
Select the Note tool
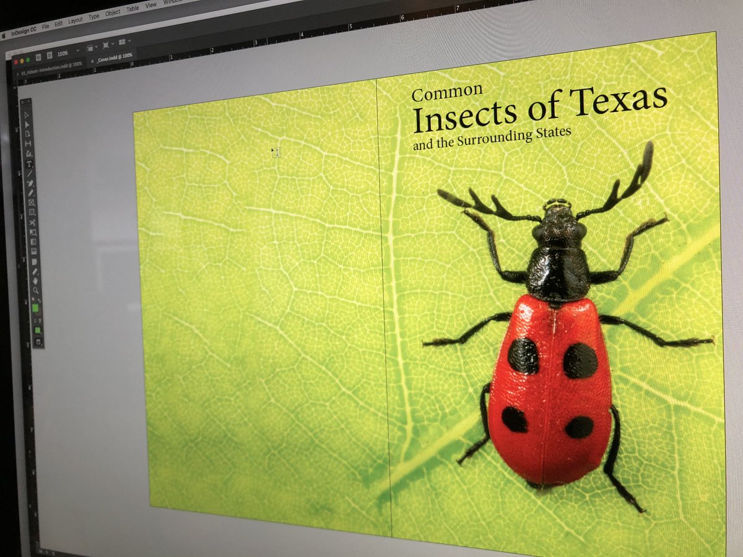(x=34, y=261)
